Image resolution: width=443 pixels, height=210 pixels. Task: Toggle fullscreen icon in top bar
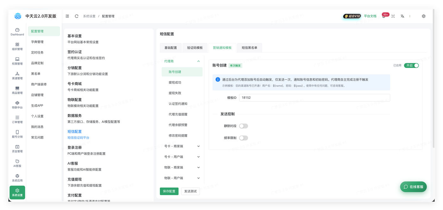click(x=393, y=16)
